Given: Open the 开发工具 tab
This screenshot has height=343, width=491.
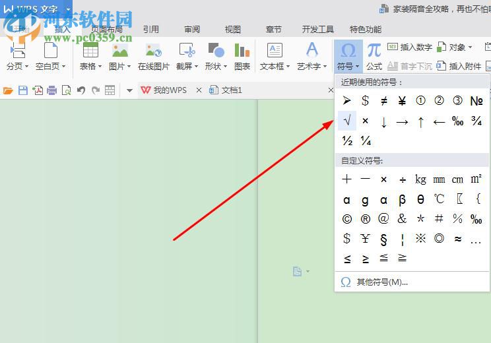Looking at the screenshot, I should pos(318,30).
